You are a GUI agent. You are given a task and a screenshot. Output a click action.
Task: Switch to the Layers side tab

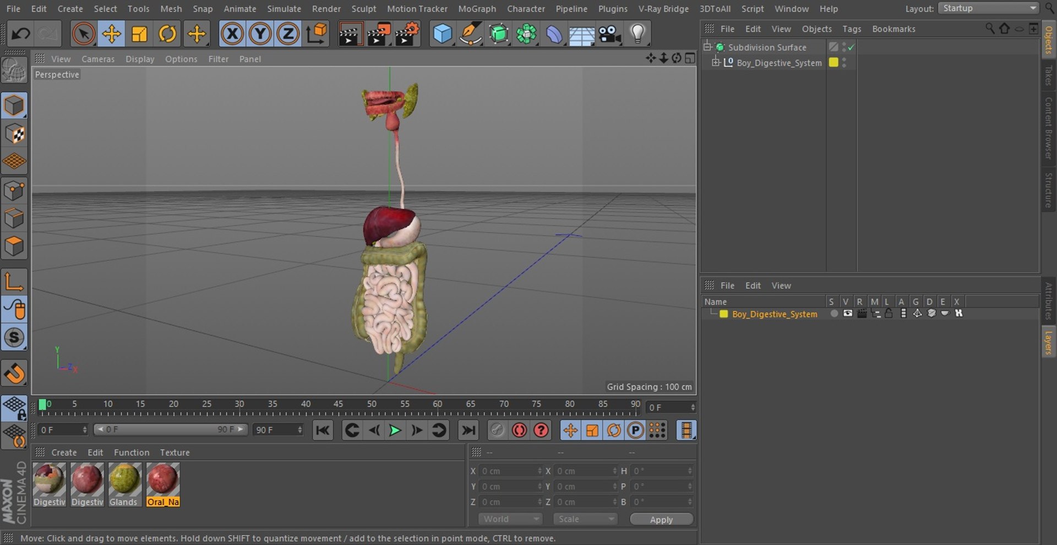(x=1048, y=342)
